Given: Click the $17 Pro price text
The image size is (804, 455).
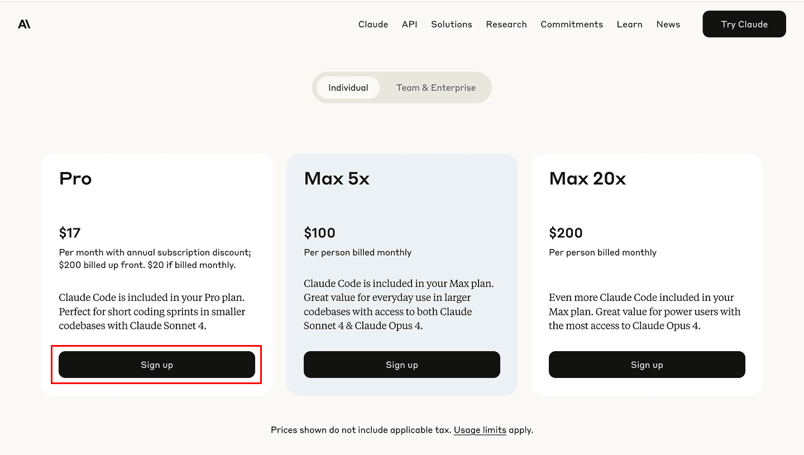Looking at the screenshot, I should point(69,233).
